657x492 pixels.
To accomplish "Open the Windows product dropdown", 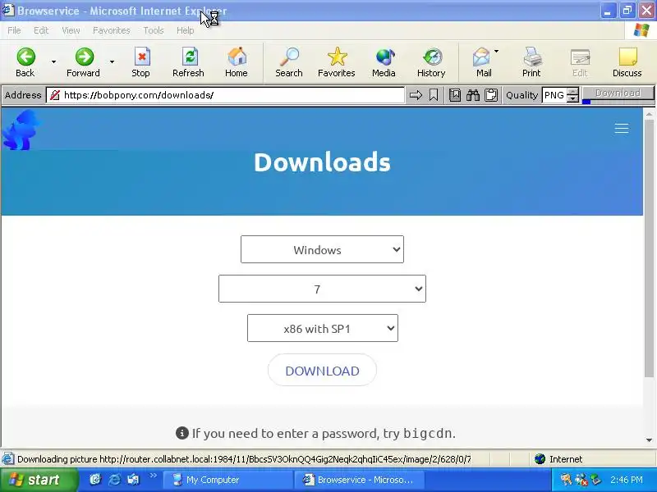I will coord(322,249).
